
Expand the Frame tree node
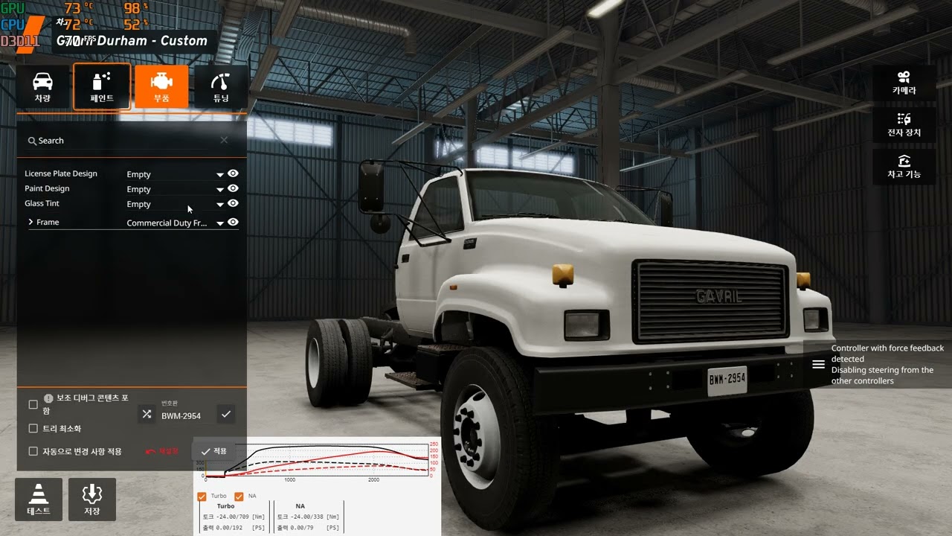[31, 222]
